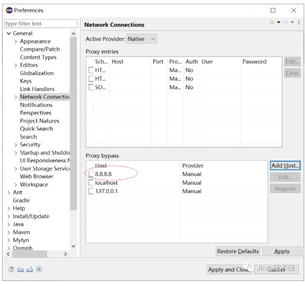Select Compare/Patch in the tree
Screen dimensions: 305x286
40,49
